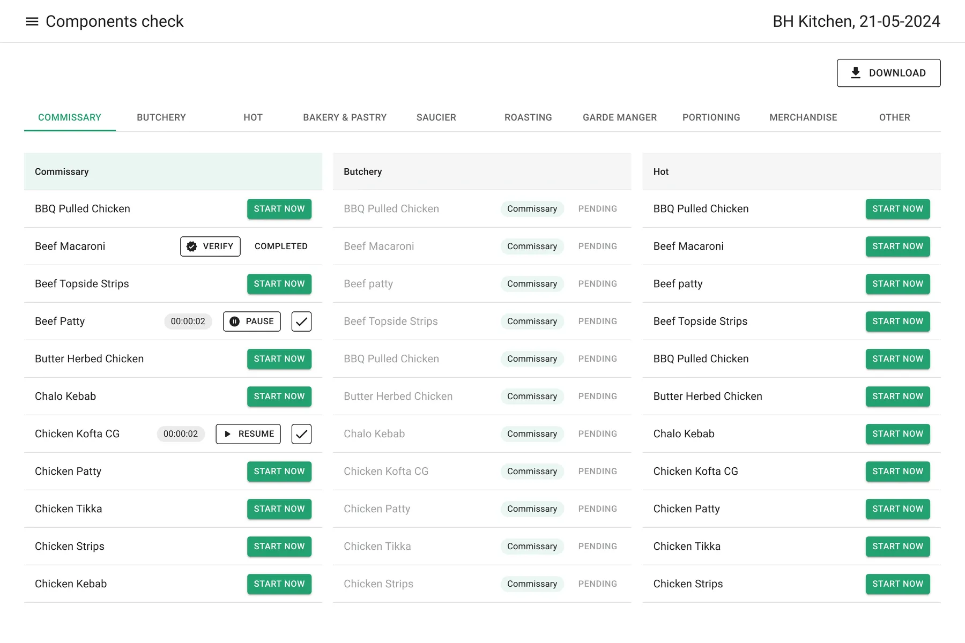Click the COMPLETED status for Beef Macaroni
The height and width of the screenshot is (643, 965).
click(281, 246)
